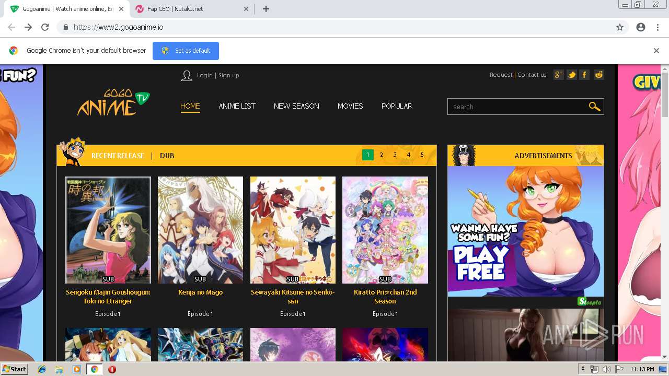Click the taskbar clock showing 11:13 PM
669x376 pixels.
click(642, 369)
